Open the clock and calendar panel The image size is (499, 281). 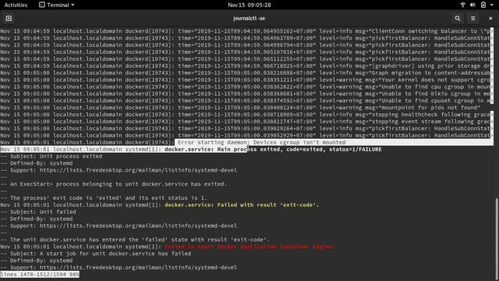pyautogui.click(x=249, y=5)
